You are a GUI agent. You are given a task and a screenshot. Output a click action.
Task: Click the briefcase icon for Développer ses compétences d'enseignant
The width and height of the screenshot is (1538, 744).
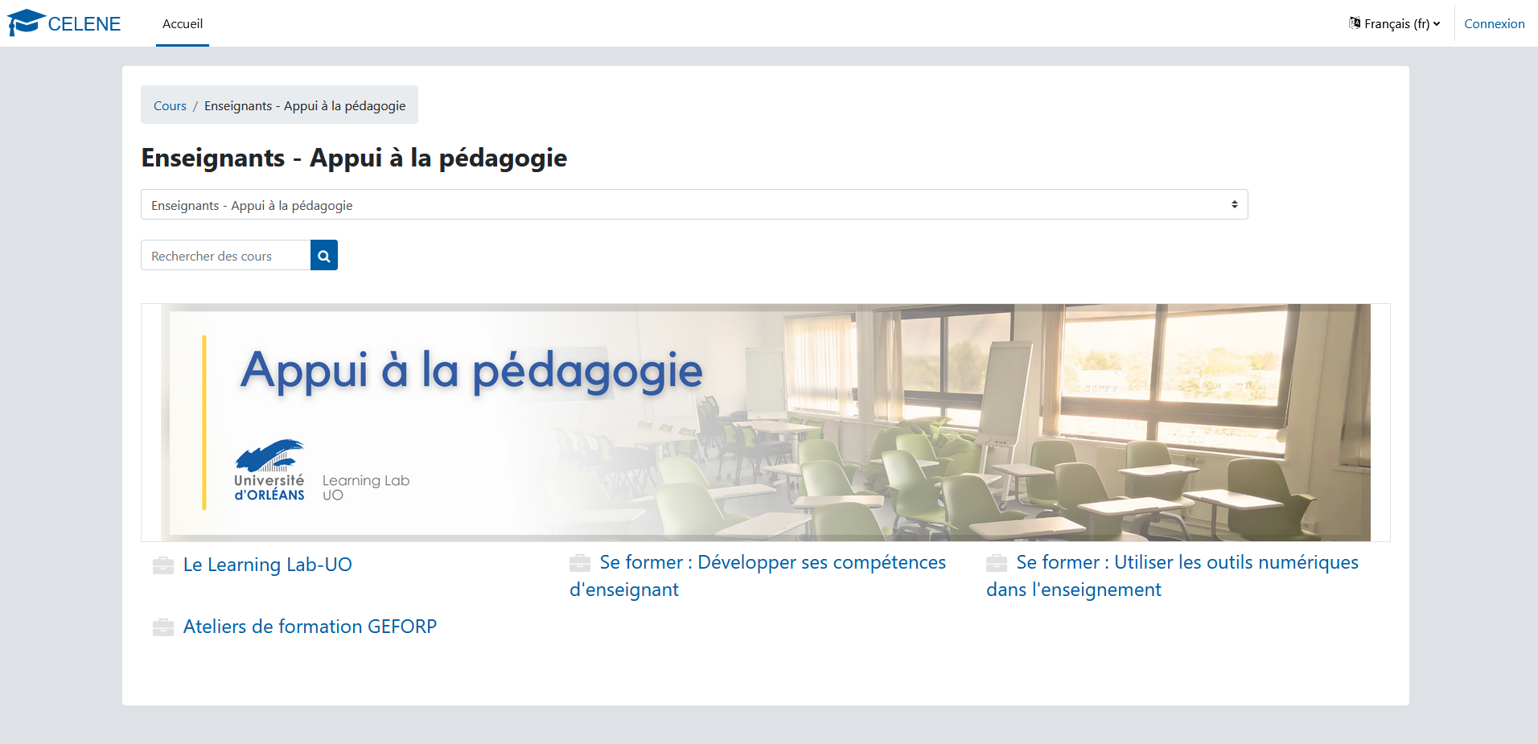pyautogui.click(x=581, y=563)
